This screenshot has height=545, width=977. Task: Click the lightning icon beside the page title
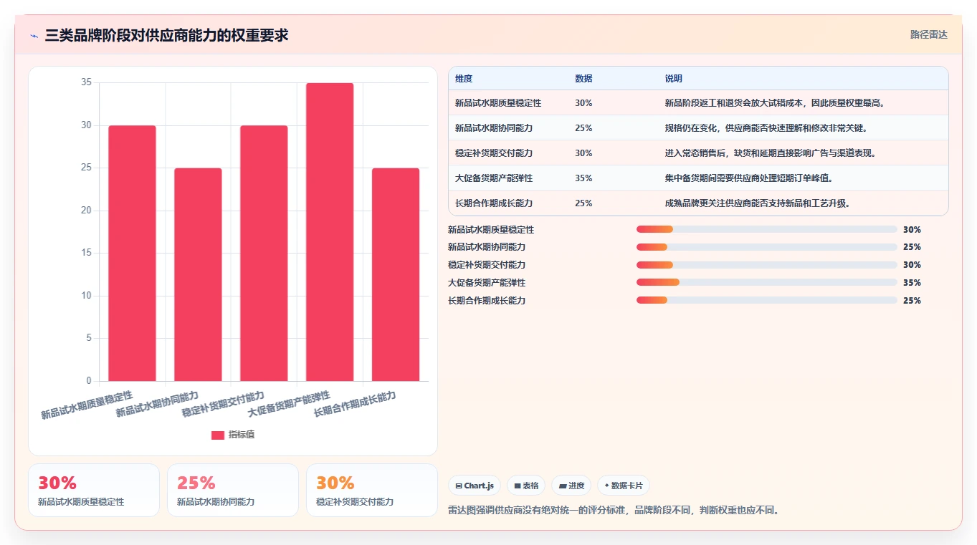pos(34,36)
